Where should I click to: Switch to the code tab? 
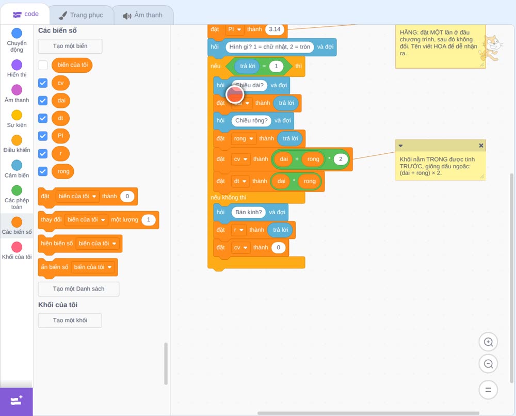coord(25,14)
